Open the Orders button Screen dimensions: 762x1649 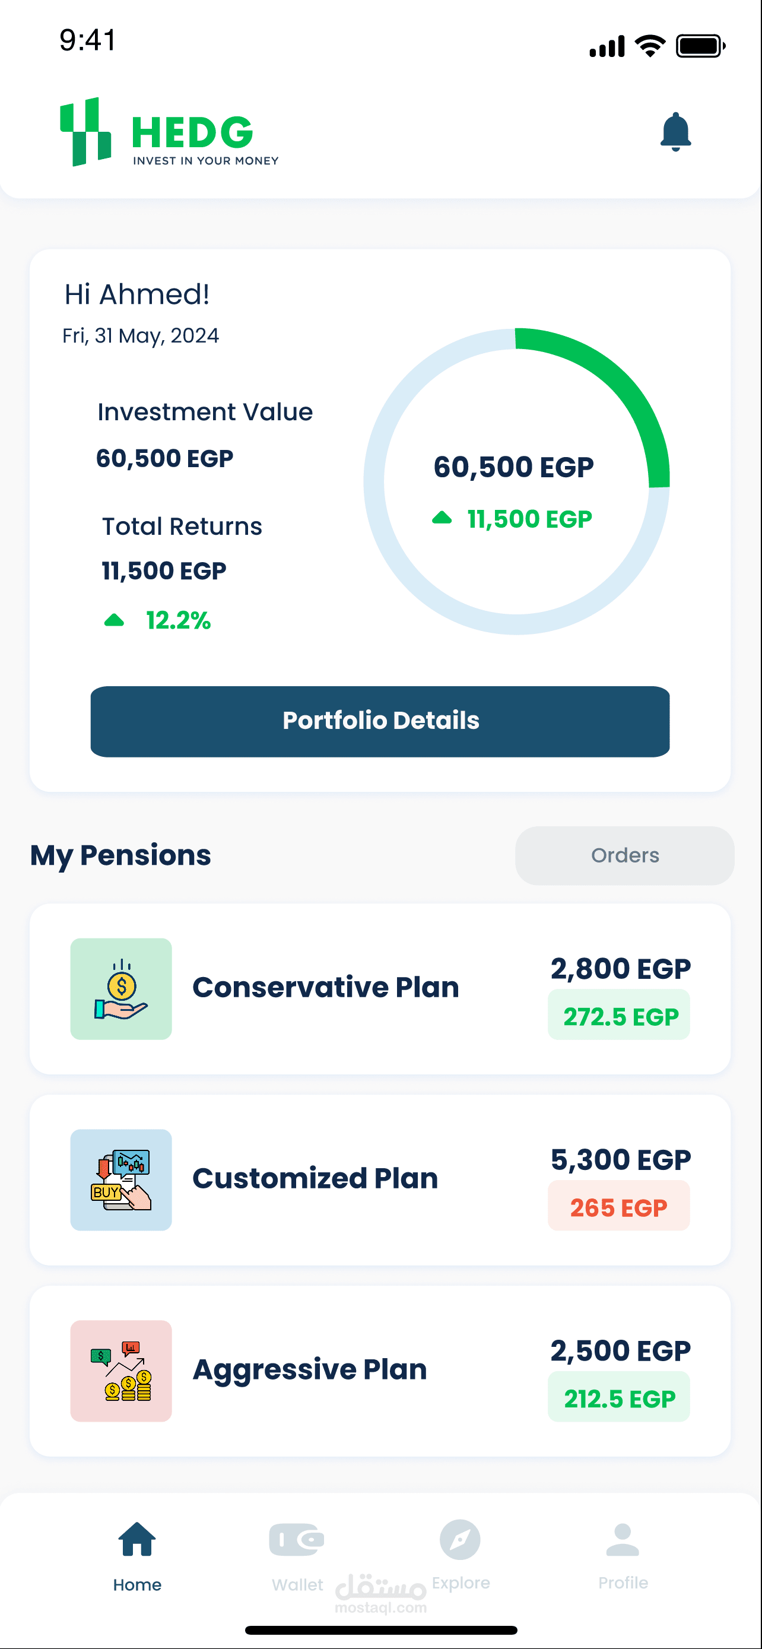[x=624, y=855]
